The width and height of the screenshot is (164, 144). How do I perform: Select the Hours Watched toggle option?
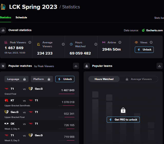[104, 79]
